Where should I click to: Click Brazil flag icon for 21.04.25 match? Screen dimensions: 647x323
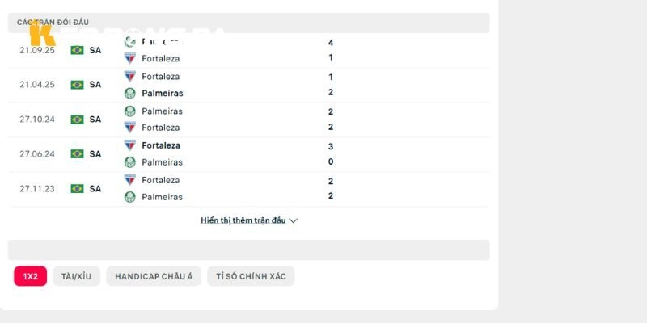tap(77, 85)
